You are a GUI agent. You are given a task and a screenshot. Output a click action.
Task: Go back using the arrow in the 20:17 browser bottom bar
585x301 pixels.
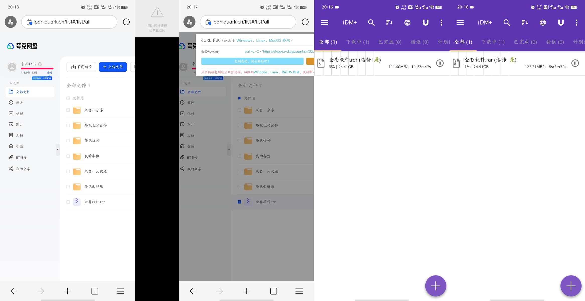192,291
